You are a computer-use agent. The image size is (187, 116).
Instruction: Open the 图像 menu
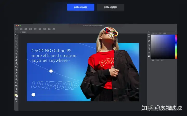pos(26,29)
